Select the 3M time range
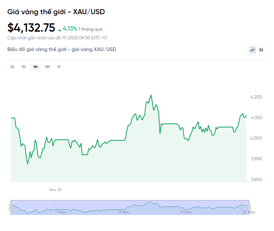Screen dimensions: 274x231 point(47,67)
